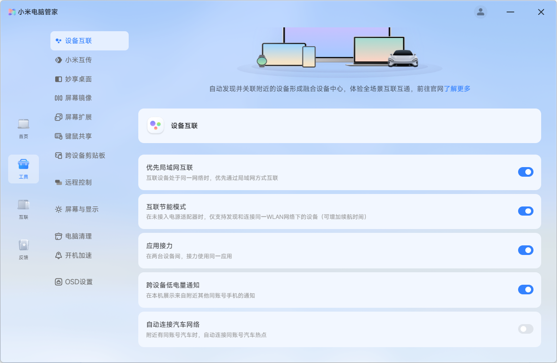Image resolution: width=557 pixels, height=363 pixels.
Task: Select the 工具 toolbox section
Action: point(24,169)
